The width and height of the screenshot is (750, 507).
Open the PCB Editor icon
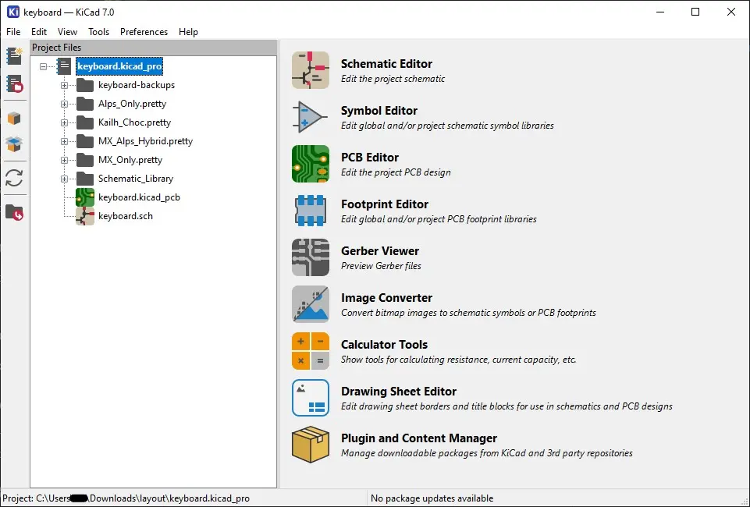[x=311, y=164]
